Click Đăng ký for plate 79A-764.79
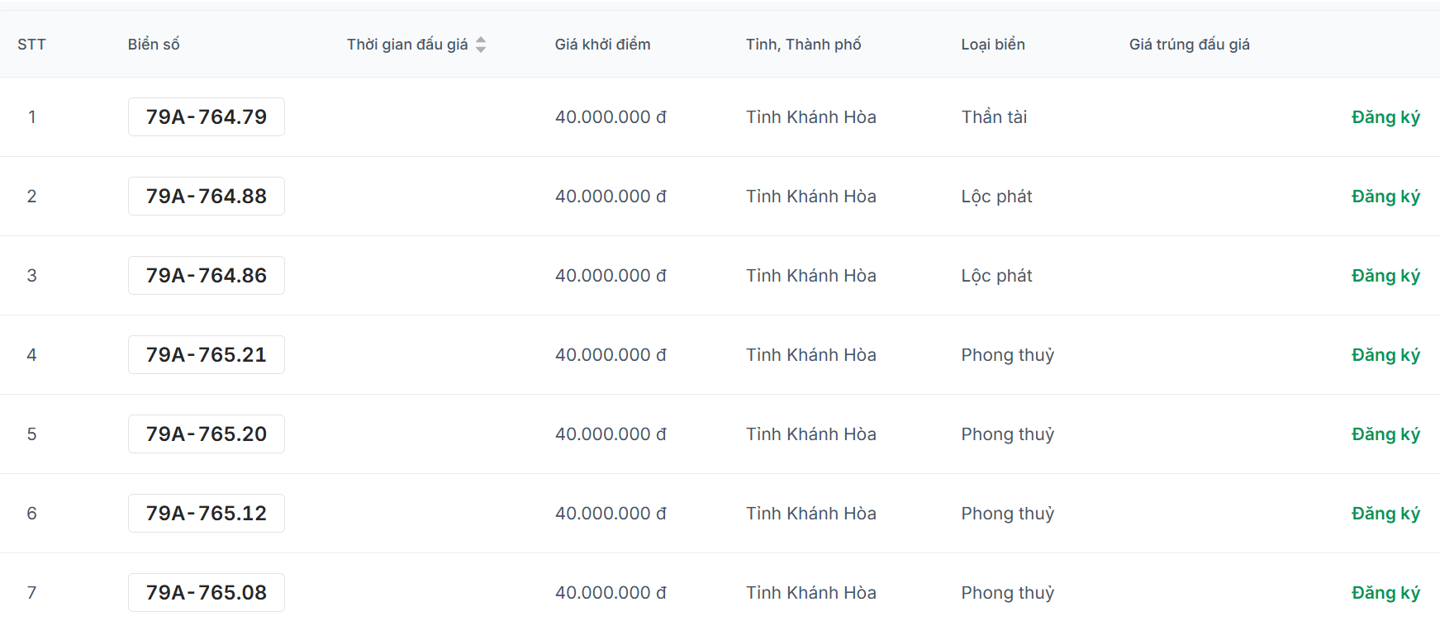This screenshot has width=1440, height=621. tap(1385, 117)
